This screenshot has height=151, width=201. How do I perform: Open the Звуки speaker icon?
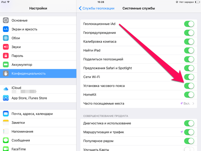click(x=6, y=47)
